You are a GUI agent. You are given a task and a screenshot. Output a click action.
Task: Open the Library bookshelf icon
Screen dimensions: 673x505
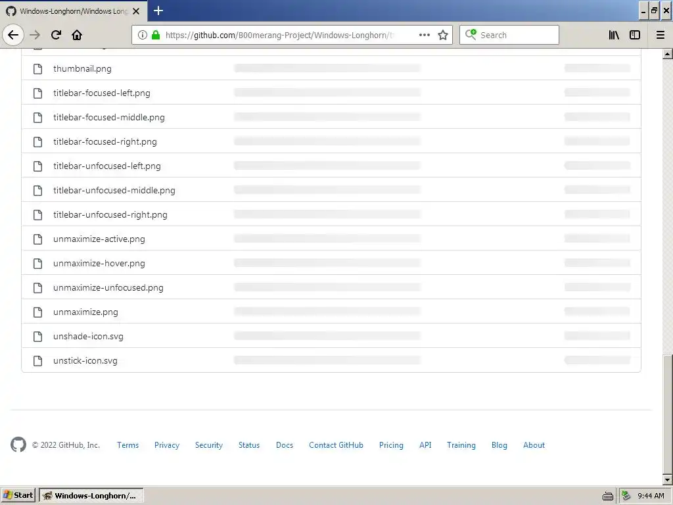coord(614,35)
